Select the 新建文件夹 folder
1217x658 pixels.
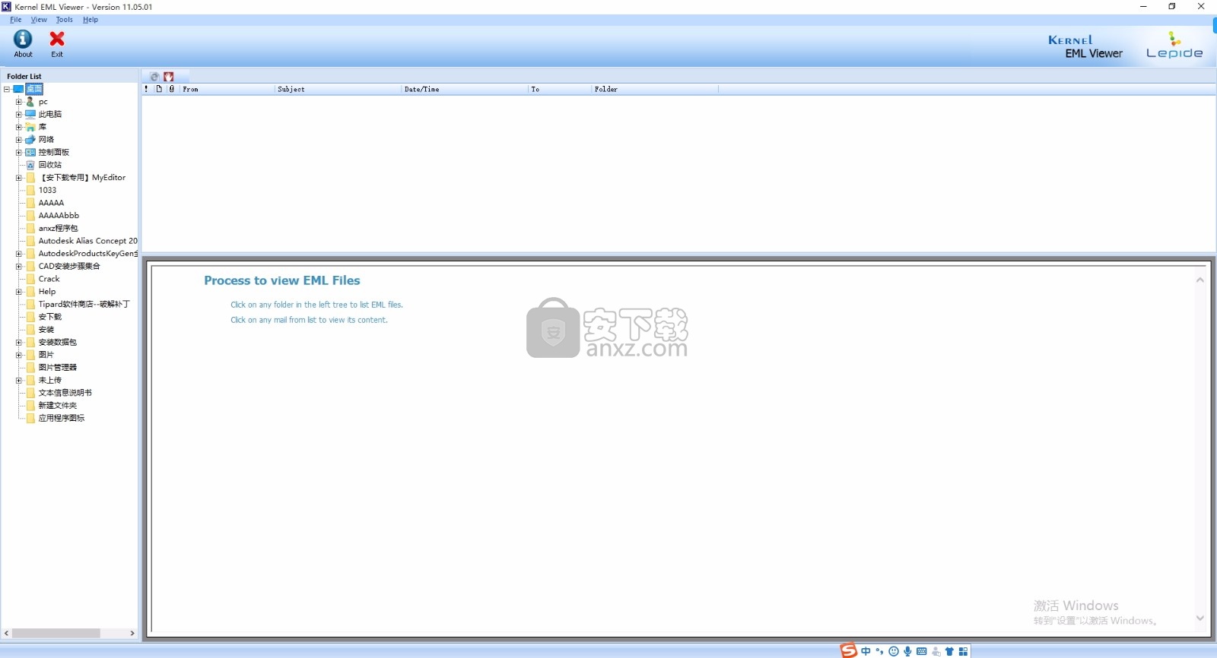[x=58, y=406]
